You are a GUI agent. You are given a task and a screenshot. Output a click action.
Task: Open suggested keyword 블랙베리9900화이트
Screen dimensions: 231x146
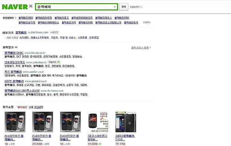[x=82, y=18]
